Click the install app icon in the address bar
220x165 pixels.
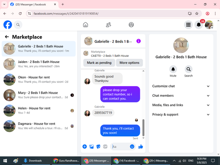pyautogui.click(x=190, y=14)
